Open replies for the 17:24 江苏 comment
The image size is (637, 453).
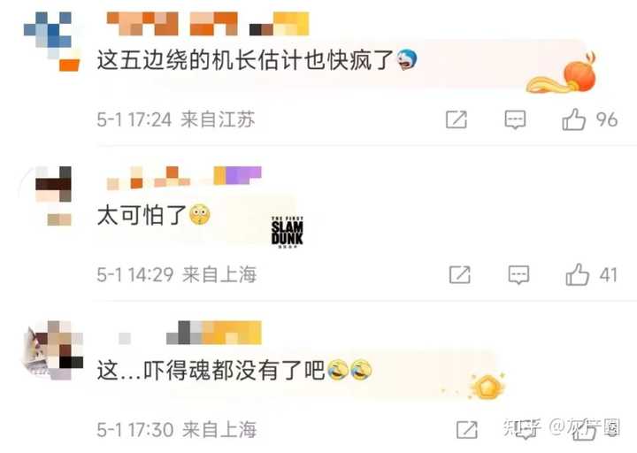(515, 119)
